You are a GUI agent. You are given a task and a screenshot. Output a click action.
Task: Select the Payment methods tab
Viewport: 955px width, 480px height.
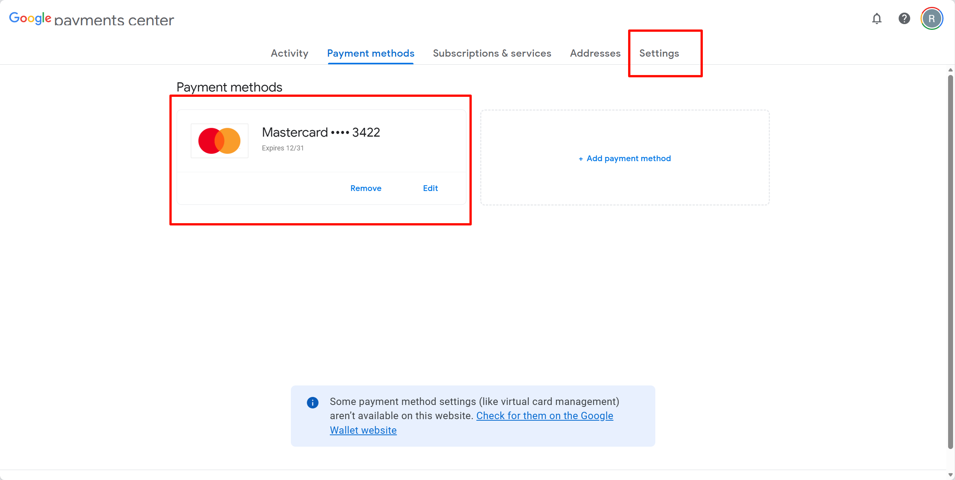coord(370,53)
